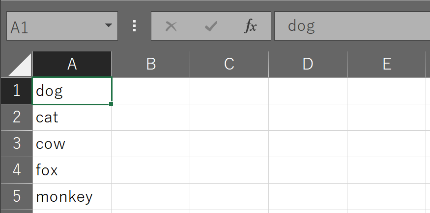The image size is (430, 213).
Task: Select column E header
Action: [x=387, y=65]
